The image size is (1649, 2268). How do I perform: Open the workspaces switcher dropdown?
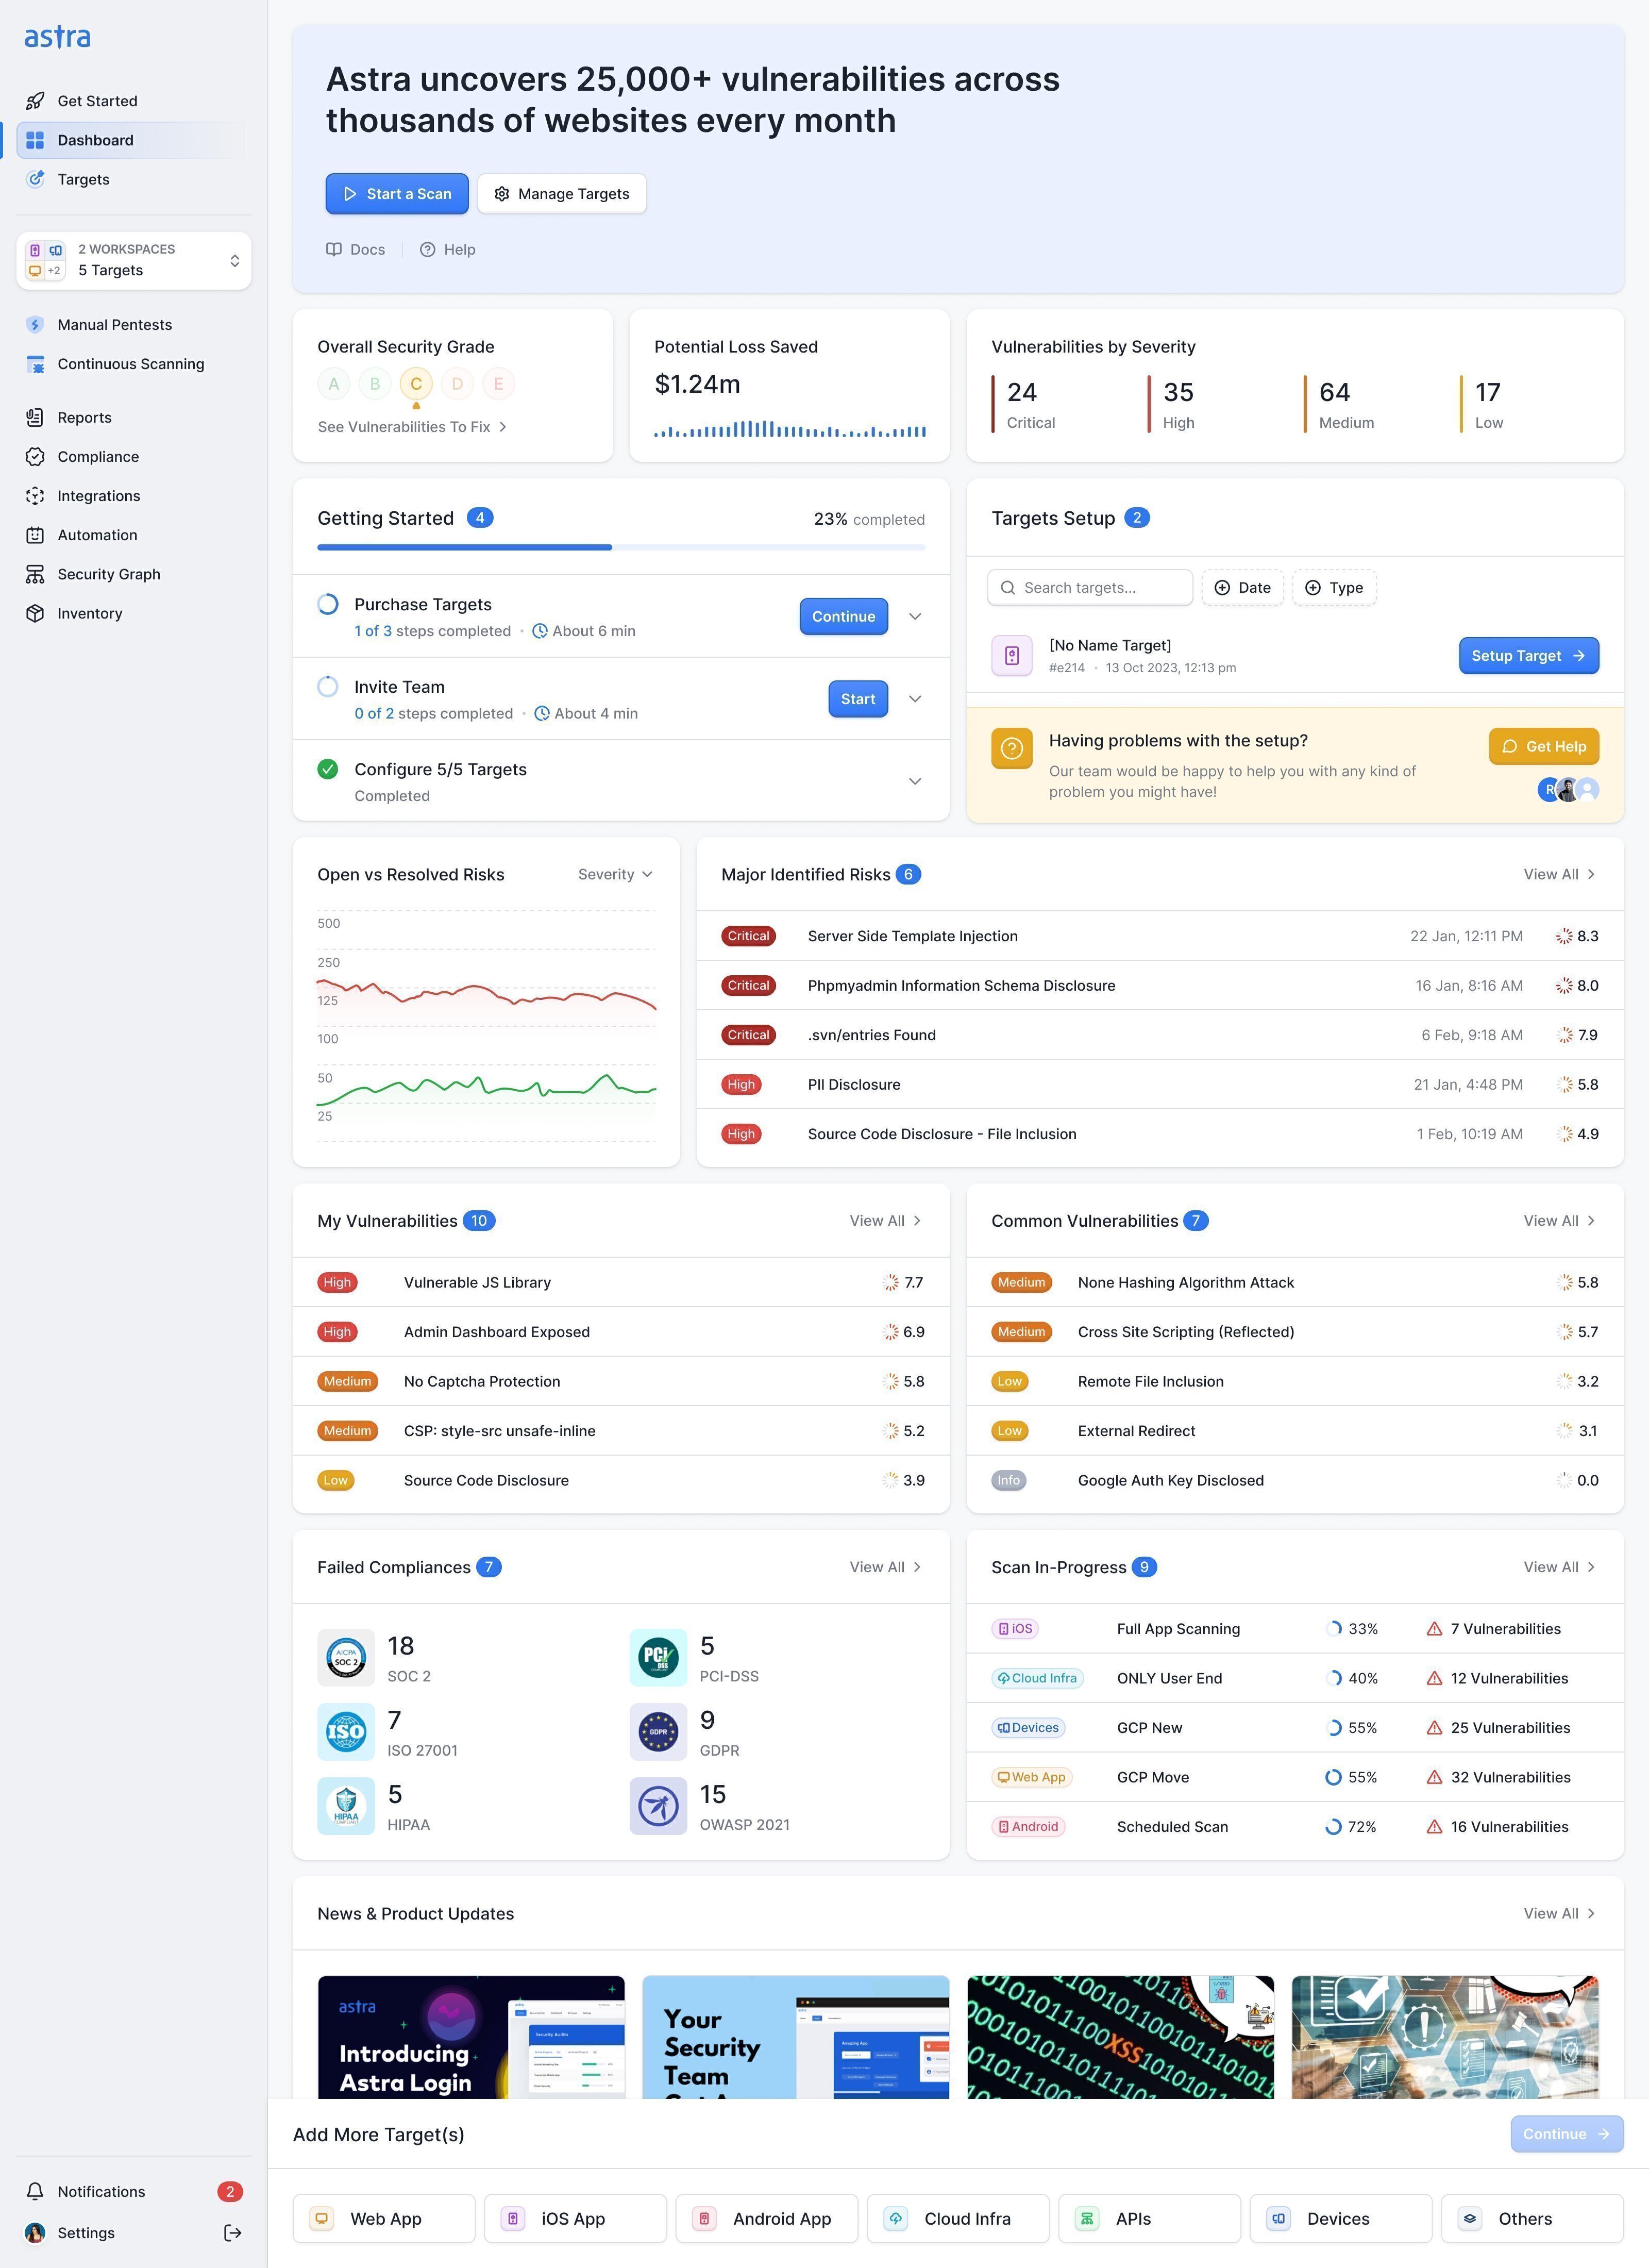coord(134,260)
